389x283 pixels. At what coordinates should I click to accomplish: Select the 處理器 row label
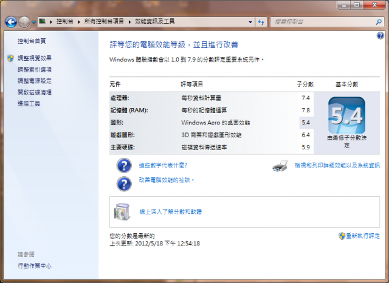[120, 98]
